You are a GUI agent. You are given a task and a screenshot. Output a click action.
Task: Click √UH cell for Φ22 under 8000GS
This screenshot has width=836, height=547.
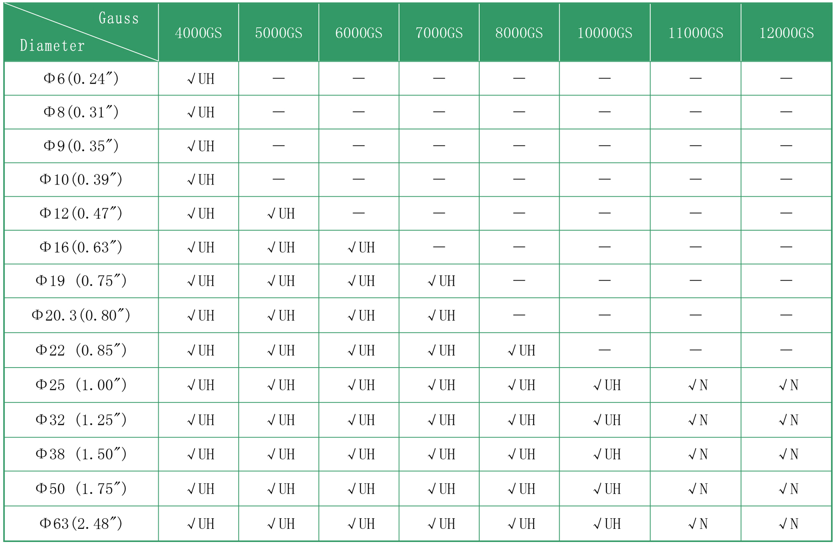point(521,350)
